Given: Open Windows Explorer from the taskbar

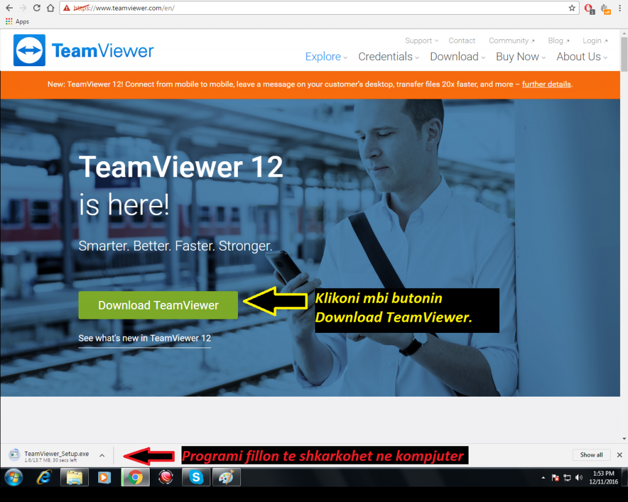Looking at the screenshot, I should pos(74,477).
